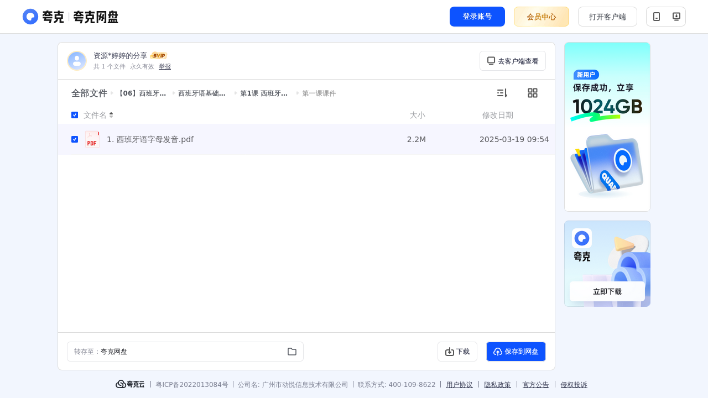708x398 pixels.
Task: Open the 隐私政策 link
Action: [498, 385]
